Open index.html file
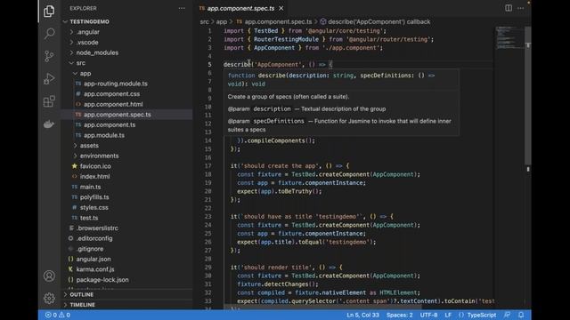Viewport: 570px width, 320px height. click(x=94, y=177)
